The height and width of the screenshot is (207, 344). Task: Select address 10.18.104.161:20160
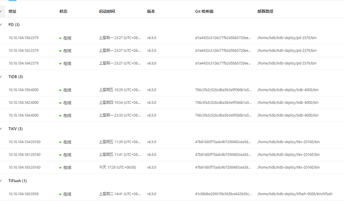pyautogui.click(x=24, y=155)
